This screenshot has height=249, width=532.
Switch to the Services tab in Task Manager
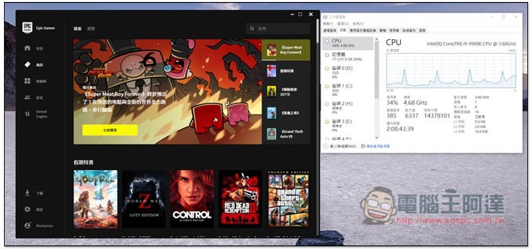click(x=422, y=31)
